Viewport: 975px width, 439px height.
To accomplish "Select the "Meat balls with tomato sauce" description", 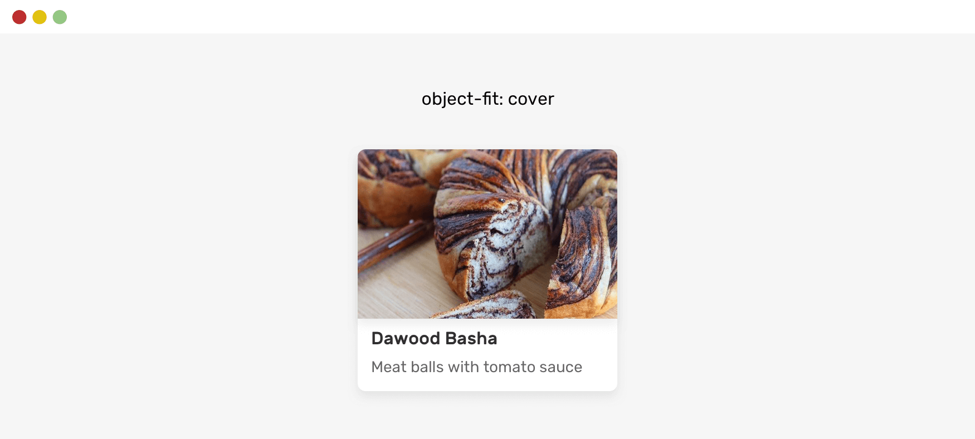I will coord(476,367).
